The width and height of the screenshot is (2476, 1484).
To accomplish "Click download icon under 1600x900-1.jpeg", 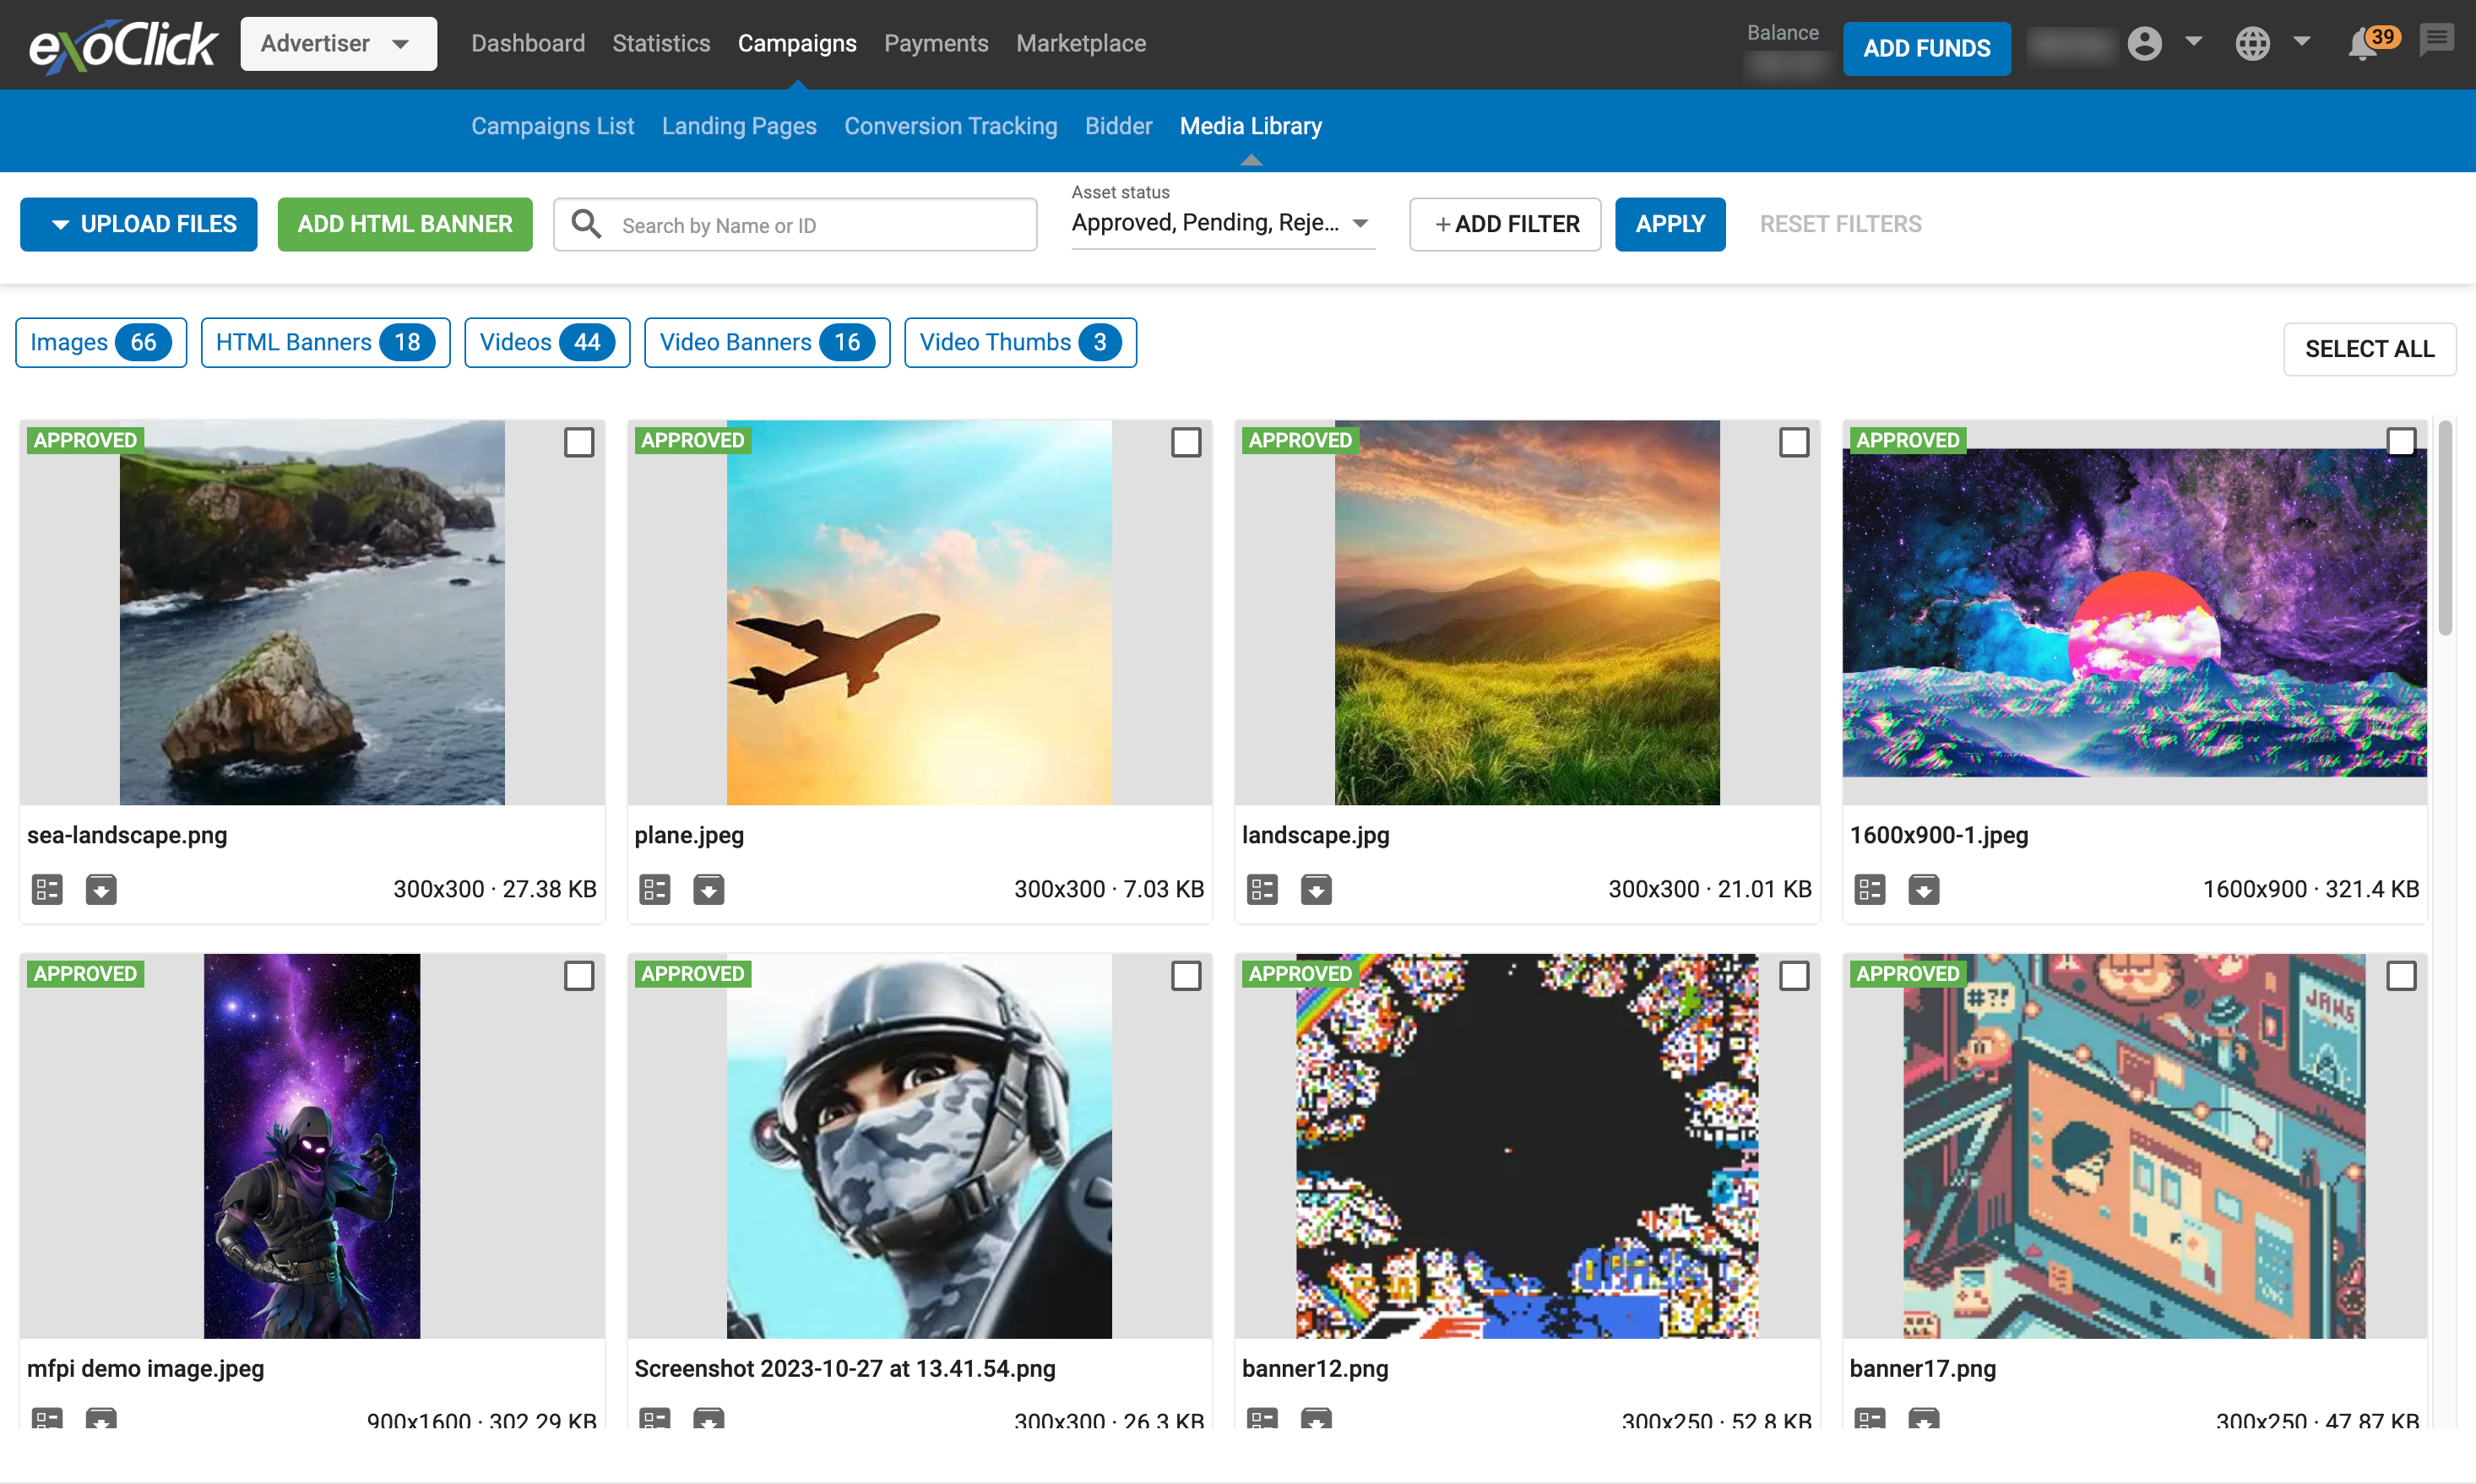I will 1923,889.
